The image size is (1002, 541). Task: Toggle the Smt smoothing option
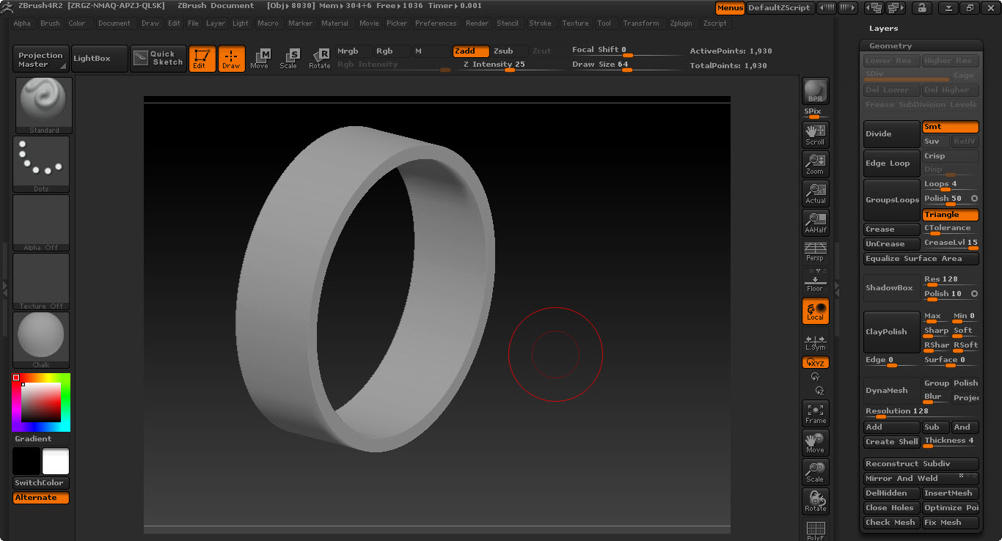tap(950, 127)
